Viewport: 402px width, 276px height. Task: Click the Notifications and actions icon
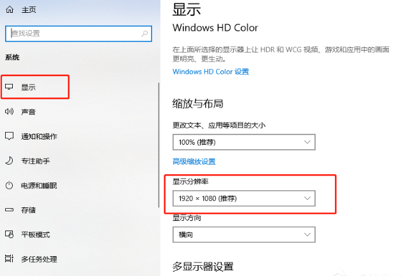pyautogui.click(x=9, y=136)
